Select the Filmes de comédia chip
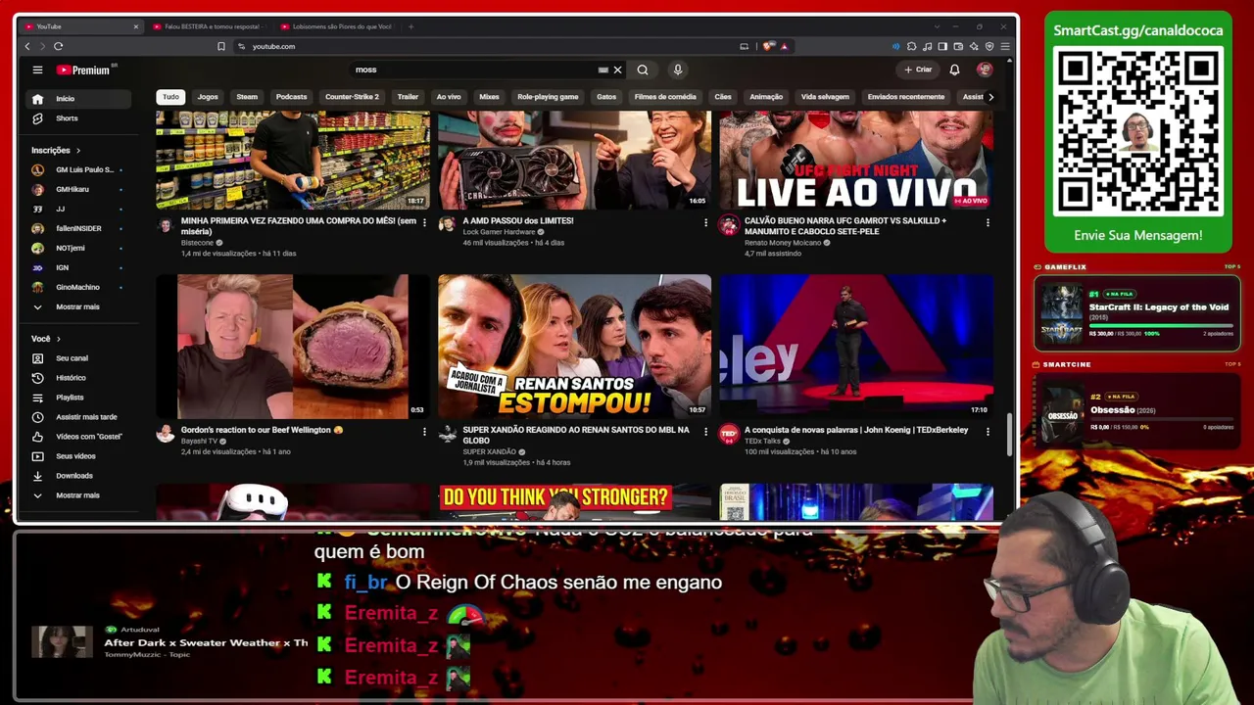 pyautogui.click(x=665, y=97)
